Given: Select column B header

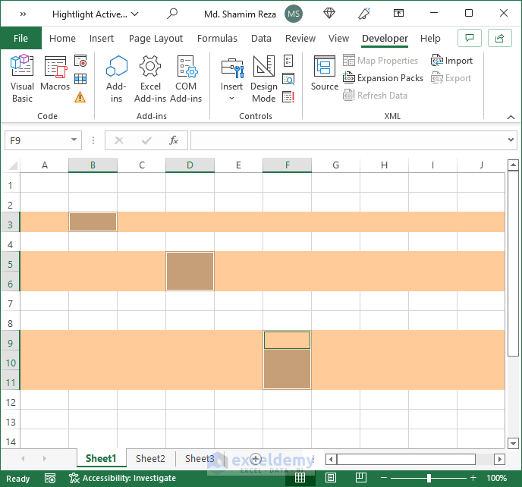Looking at the screenshot, I should coord(93,165).
